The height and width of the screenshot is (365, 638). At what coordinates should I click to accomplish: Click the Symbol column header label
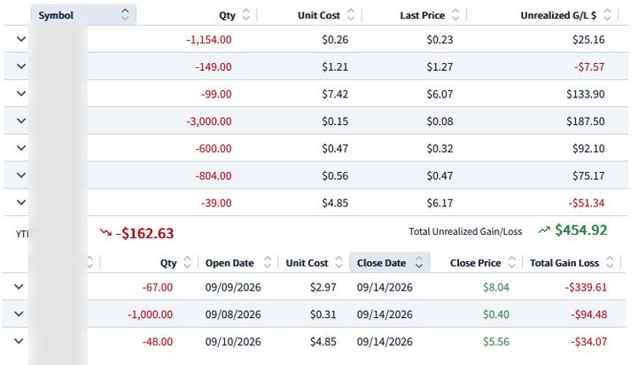[x=56, y=15]
